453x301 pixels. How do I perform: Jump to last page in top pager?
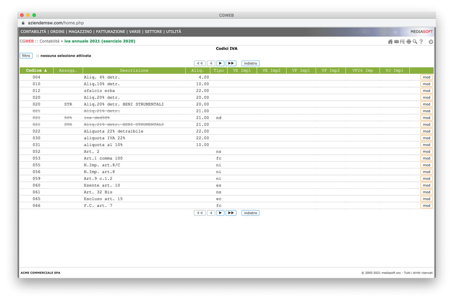(231, 63)
